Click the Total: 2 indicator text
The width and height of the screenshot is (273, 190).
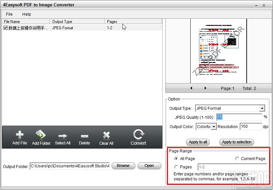point(249,88)
